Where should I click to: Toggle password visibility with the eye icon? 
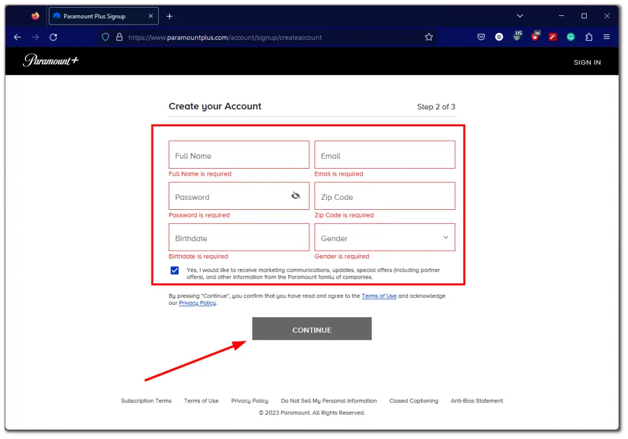coord(296,195)
